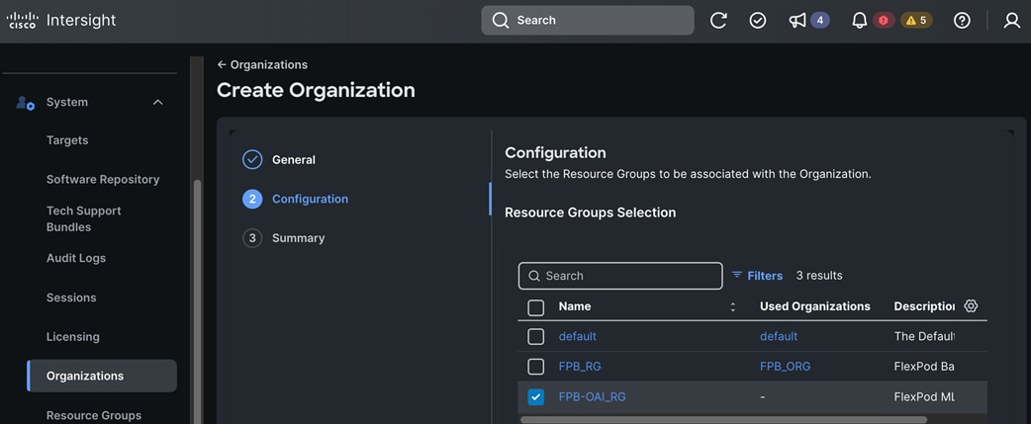Image resolution: width=1031 pixels, height=424 pixels.
Task: Open Software Repository in sidebar
Action: tap(103, 180)
